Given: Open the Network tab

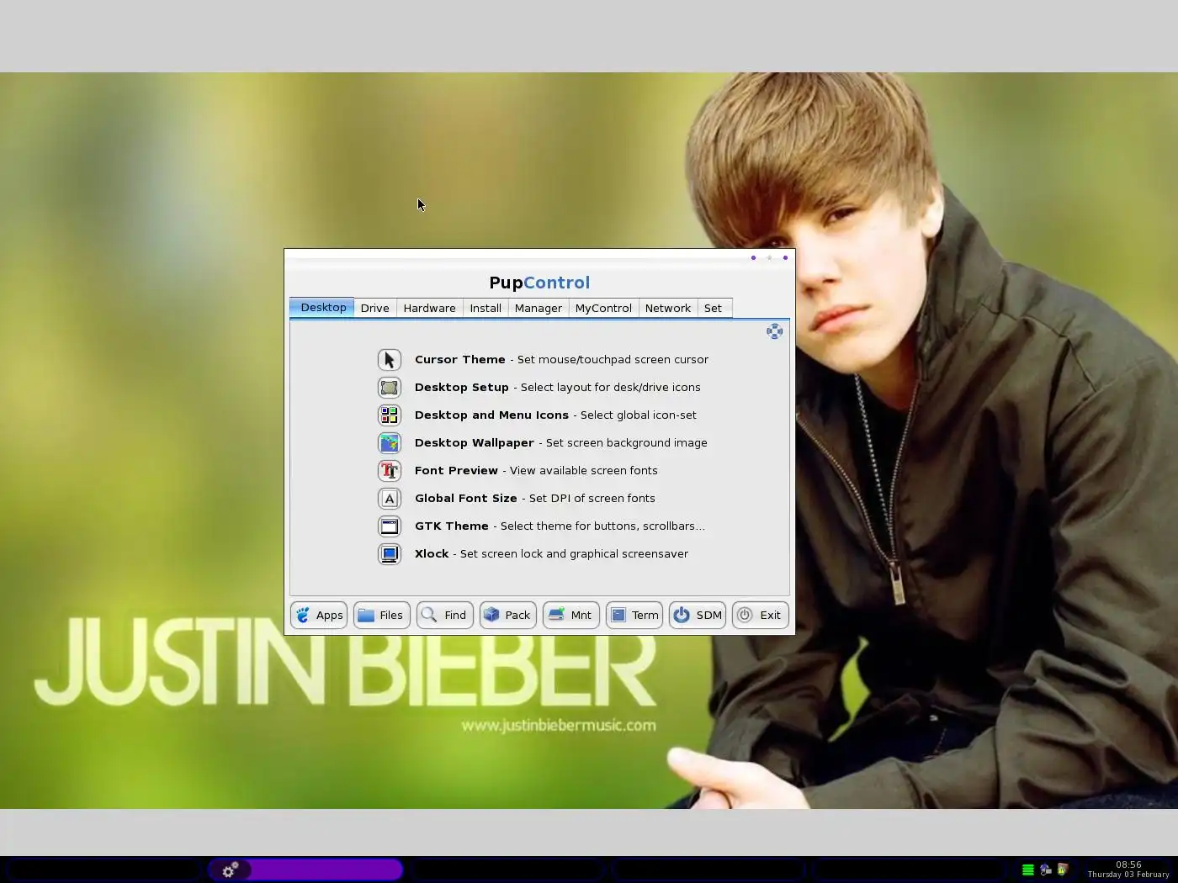Looking at the screenshot, I should click(668, 309).
